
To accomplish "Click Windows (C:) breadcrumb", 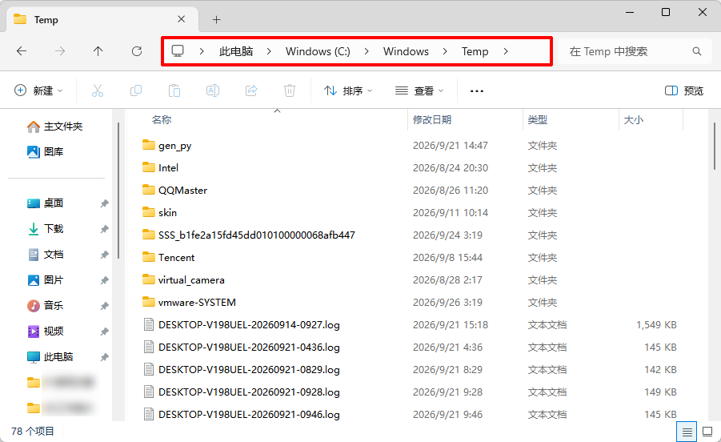I will [x=318, y=51].
